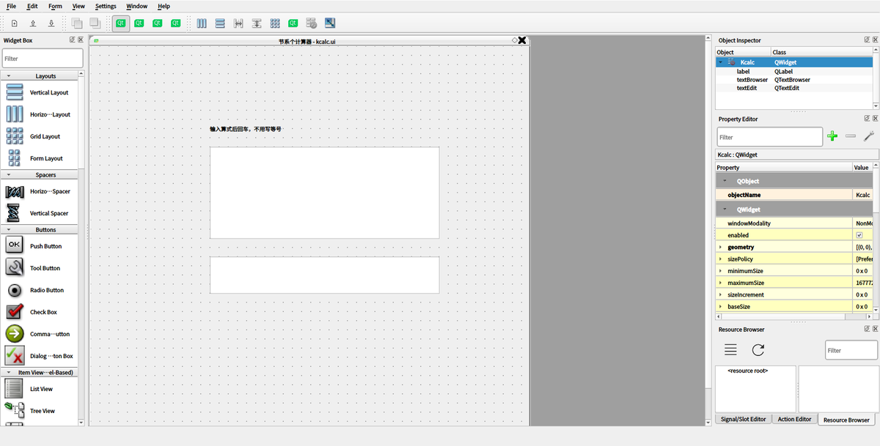The height and width of the screenshot is (446, 880).
Task: Click the Widget Box filter field
Action: pyautogui.click(x=43, y=59)
